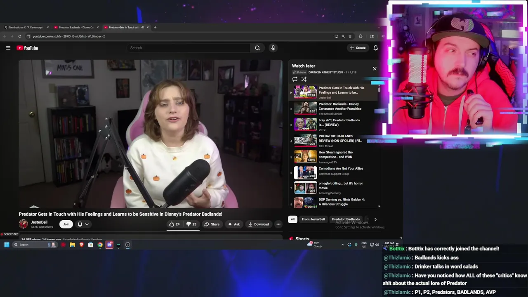
Task: Click the browser address bar URL
Action: (69, 36)
